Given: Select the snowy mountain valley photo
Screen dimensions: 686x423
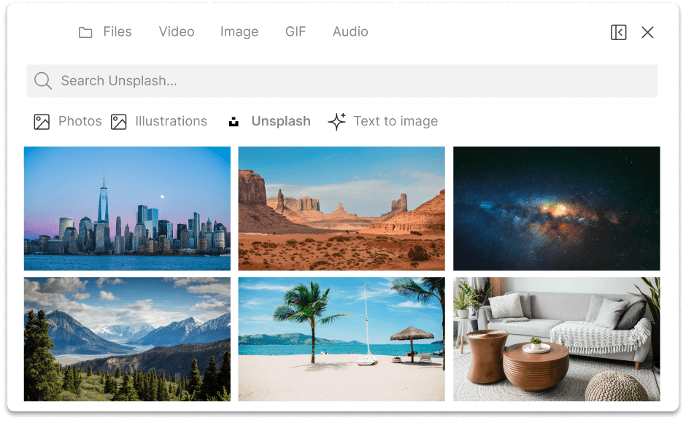Looking at the screenshot, I should 127,339.
